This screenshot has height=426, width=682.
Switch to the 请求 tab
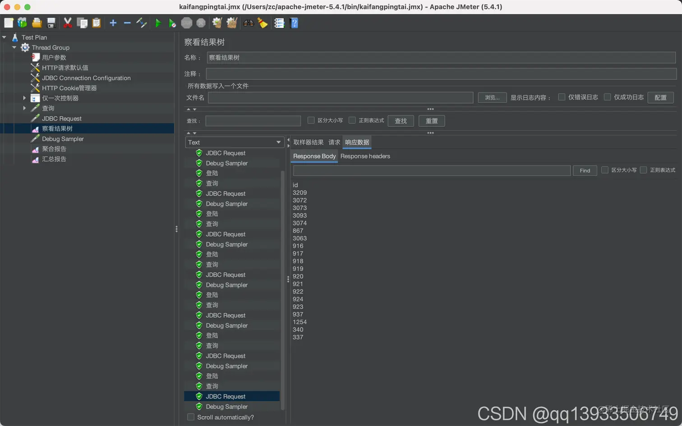pyautogui.click(x=334, y=142)
